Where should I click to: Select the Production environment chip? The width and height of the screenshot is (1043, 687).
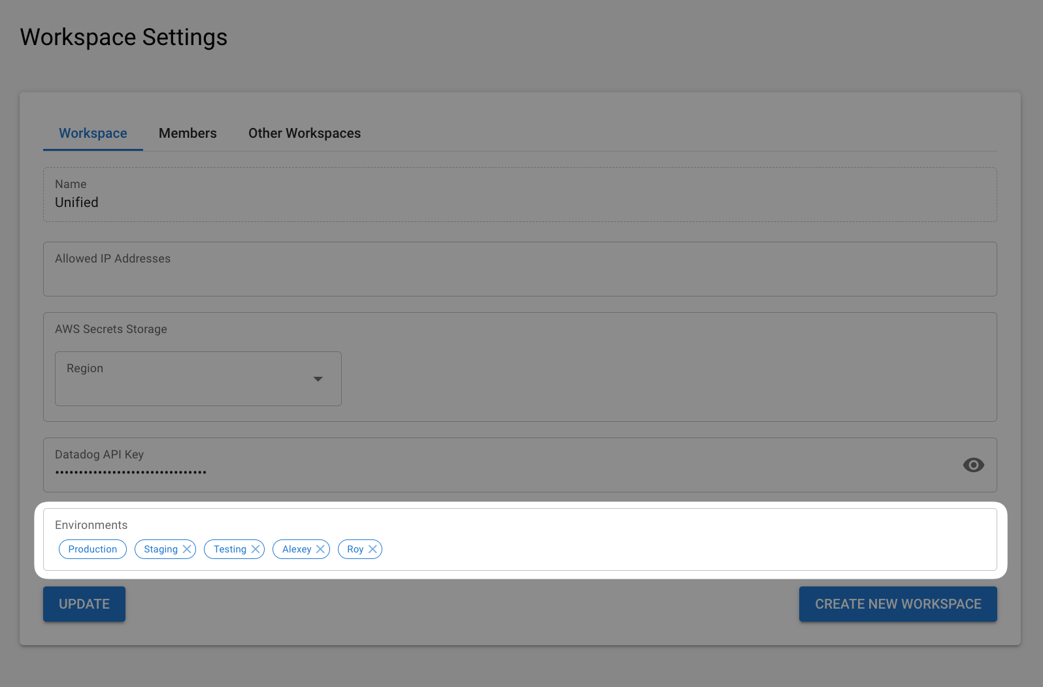coord(93,549)
